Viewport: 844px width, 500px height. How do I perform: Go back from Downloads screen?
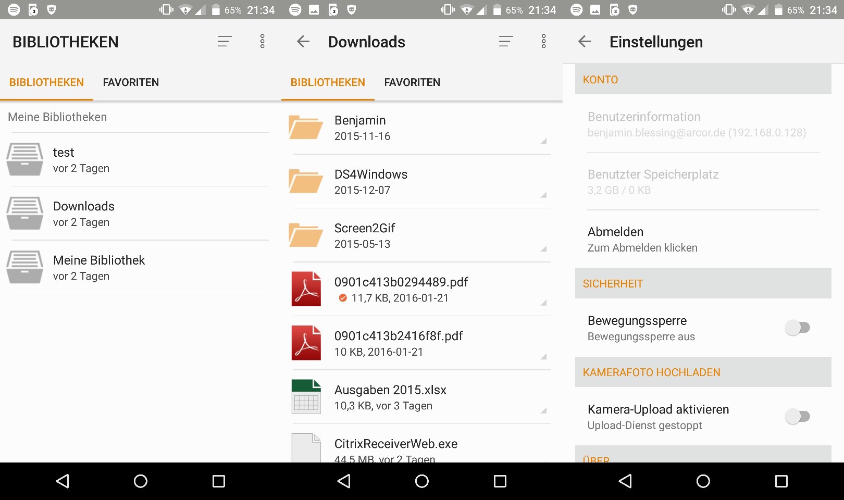pos(303,42)
